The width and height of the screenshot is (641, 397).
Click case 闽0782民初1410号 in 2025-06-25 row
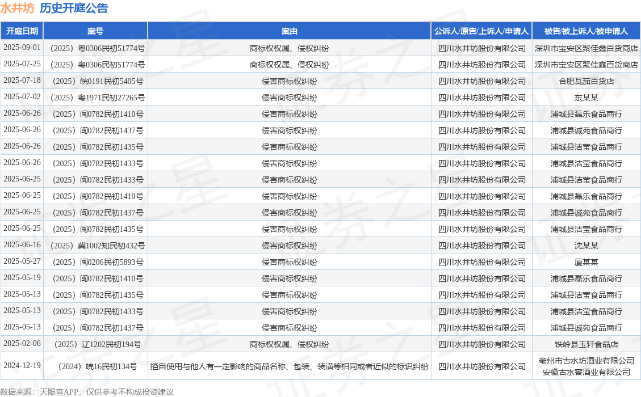click(98, 196)
